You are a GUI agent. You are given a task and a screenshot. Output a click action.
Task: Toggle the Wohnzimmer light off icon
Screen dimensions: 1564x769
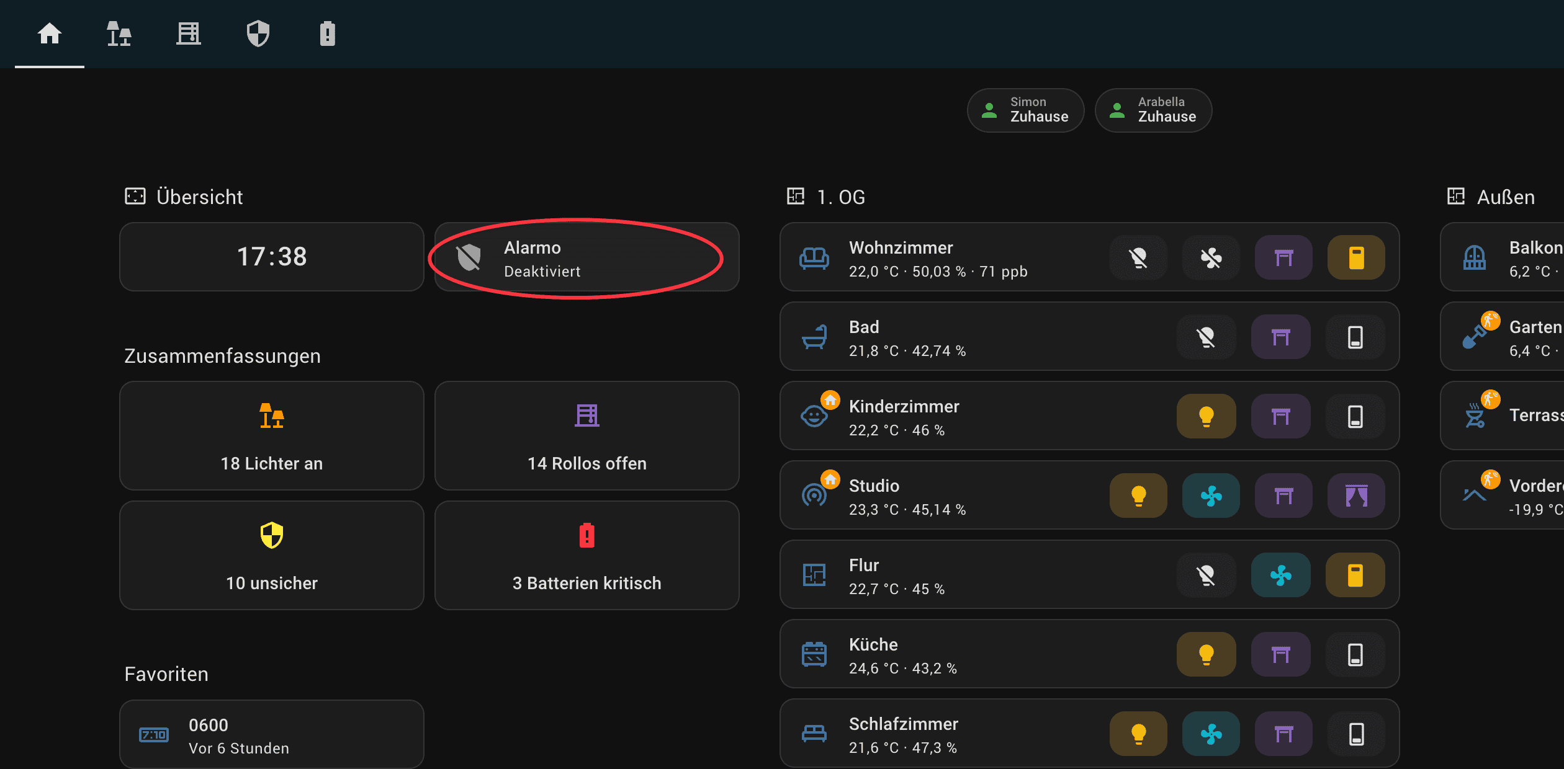(1138, 257)
